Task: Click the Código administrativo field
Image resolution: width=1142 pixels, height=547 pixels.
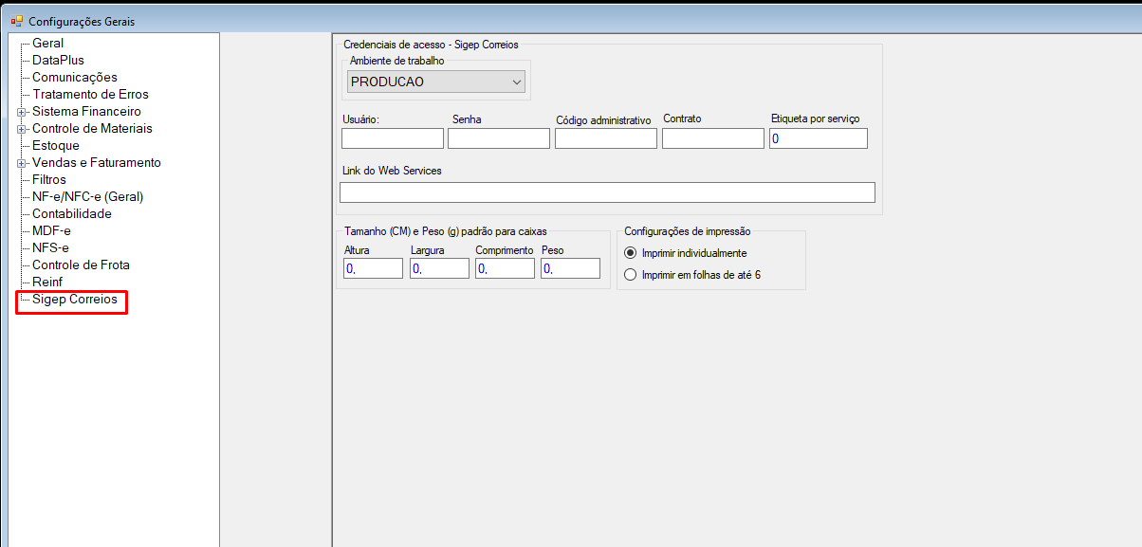Action: click(x=606, y=138)
